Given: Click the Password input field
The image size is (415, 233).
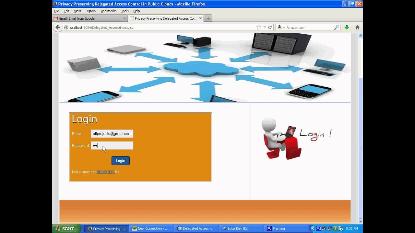Looking at the screenshot, I should click(x=112, y=146).
